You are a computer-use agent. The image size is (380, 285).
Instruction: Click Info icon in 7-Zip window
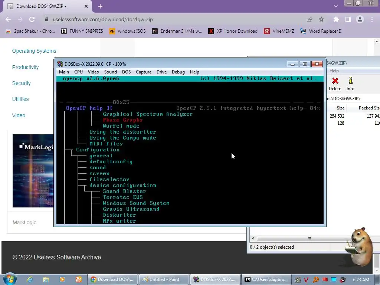tap(350, 84)
